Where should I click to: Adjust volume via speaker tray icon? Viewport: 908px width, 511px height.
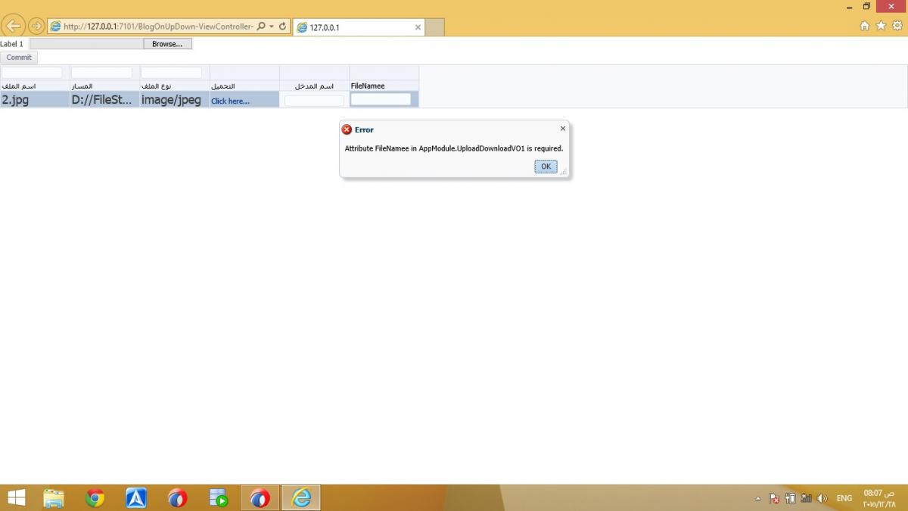tap(822, 498)
